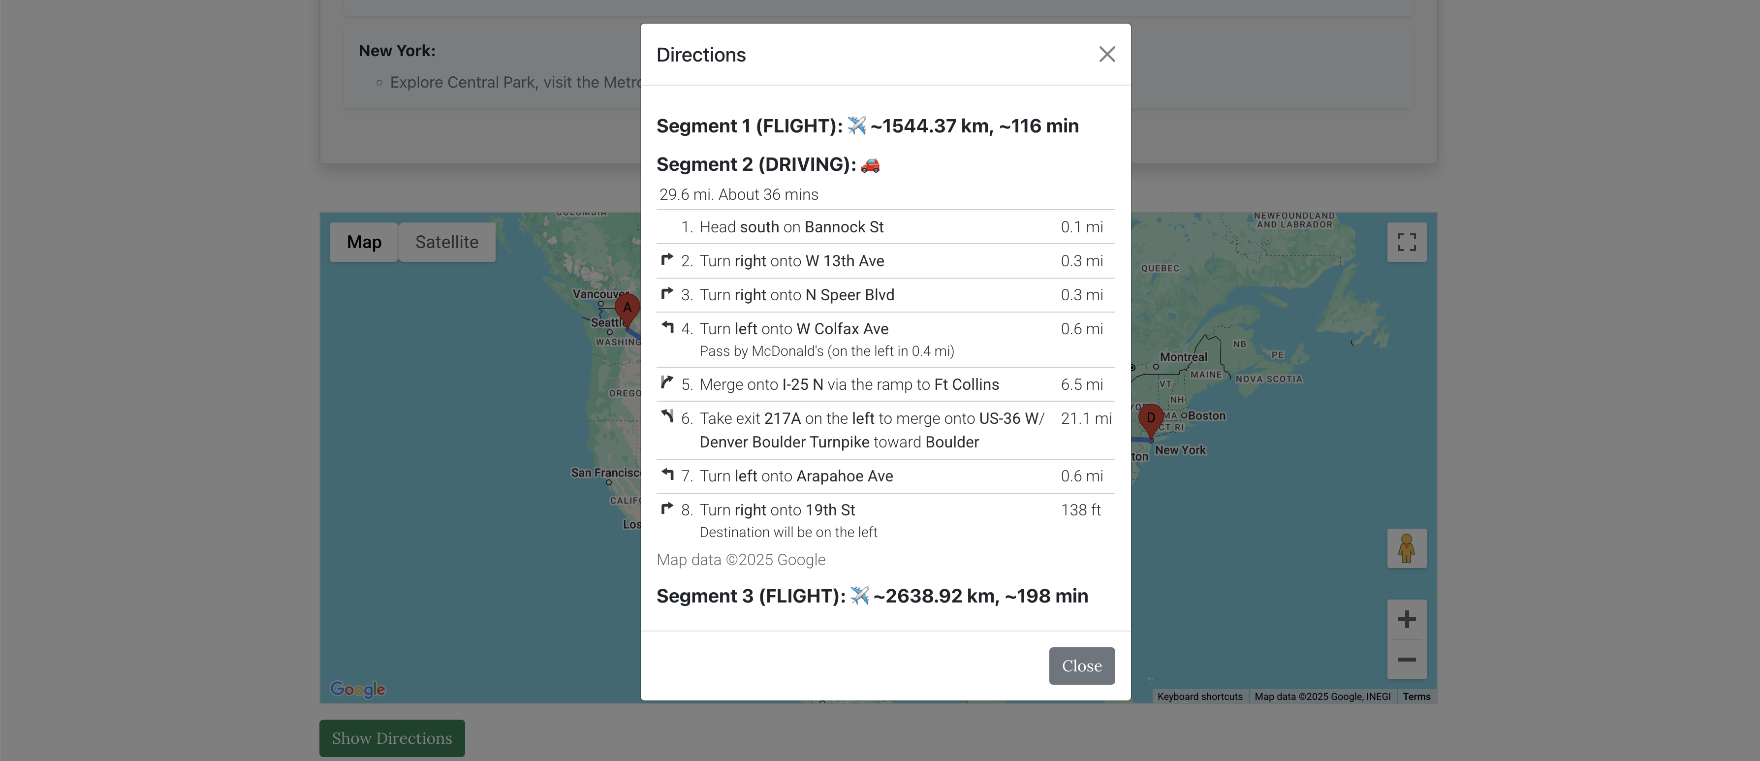Zoom in the map with plus
Viewport: 1760px width, 761px height.
point(1406,619)
